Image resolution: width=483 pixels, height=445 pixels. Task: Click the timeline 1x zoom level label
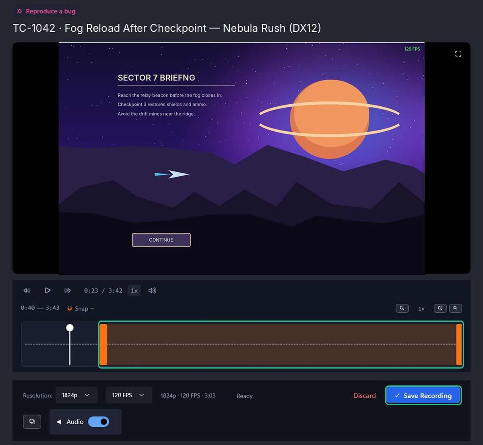click(x=421, y=308)
